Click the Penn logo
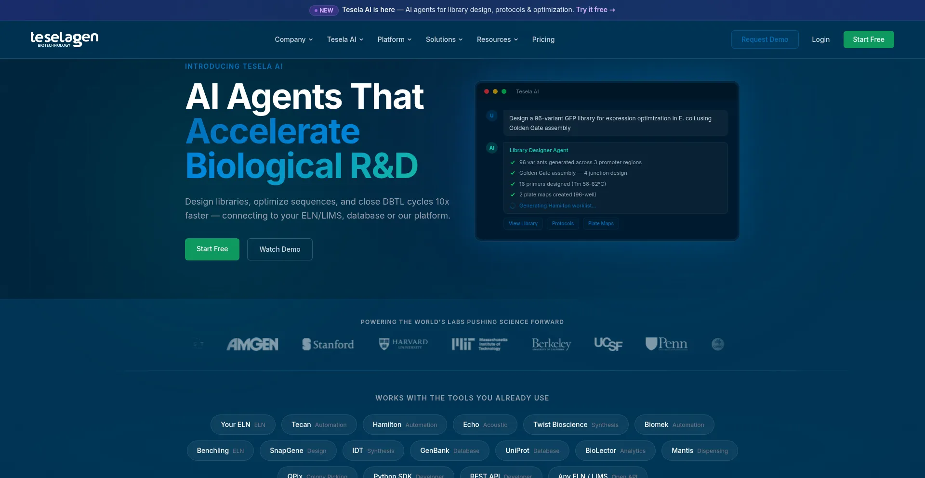This screenshot has width=925, height=478. point(666,344)
